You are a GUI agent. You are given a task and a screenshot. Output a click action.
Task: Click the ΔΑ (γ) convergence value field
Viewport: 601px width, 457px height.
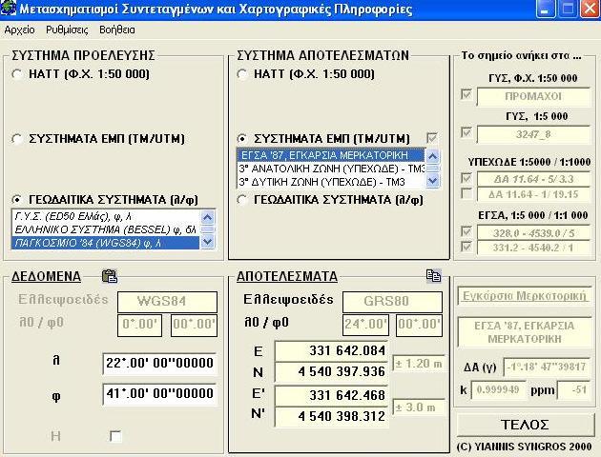(547, 368)
